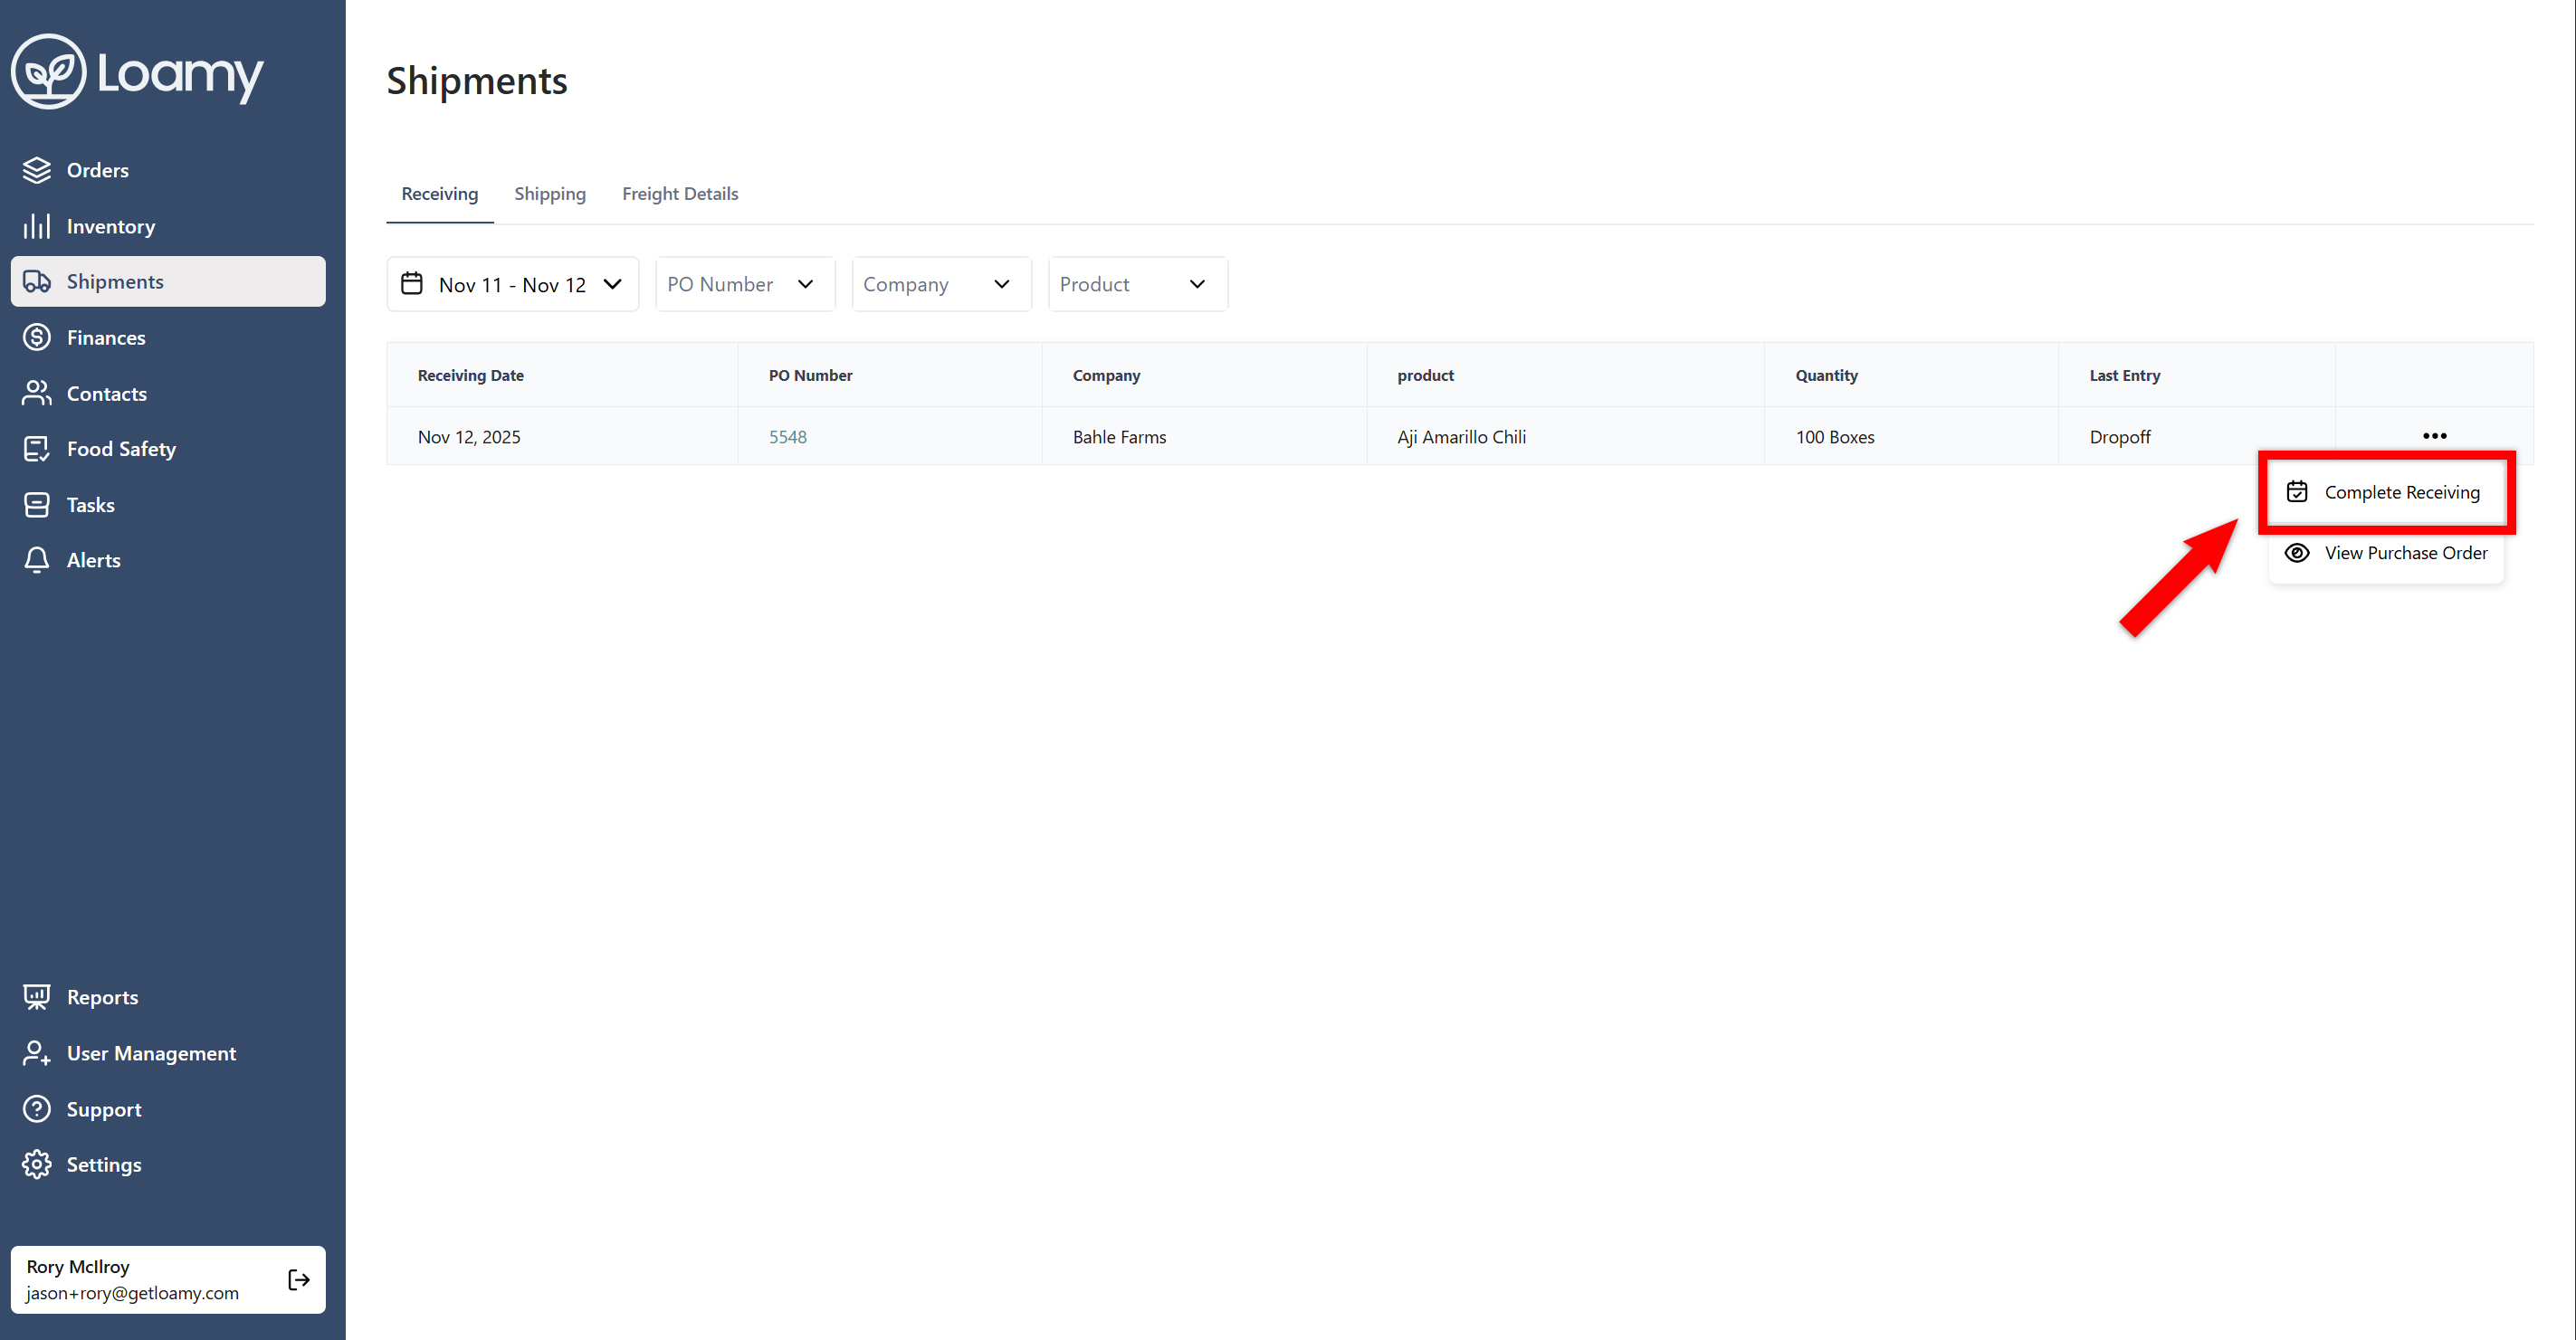Click the User Management icon
Screen dimensions: 2576x1340
(36, 1053)
